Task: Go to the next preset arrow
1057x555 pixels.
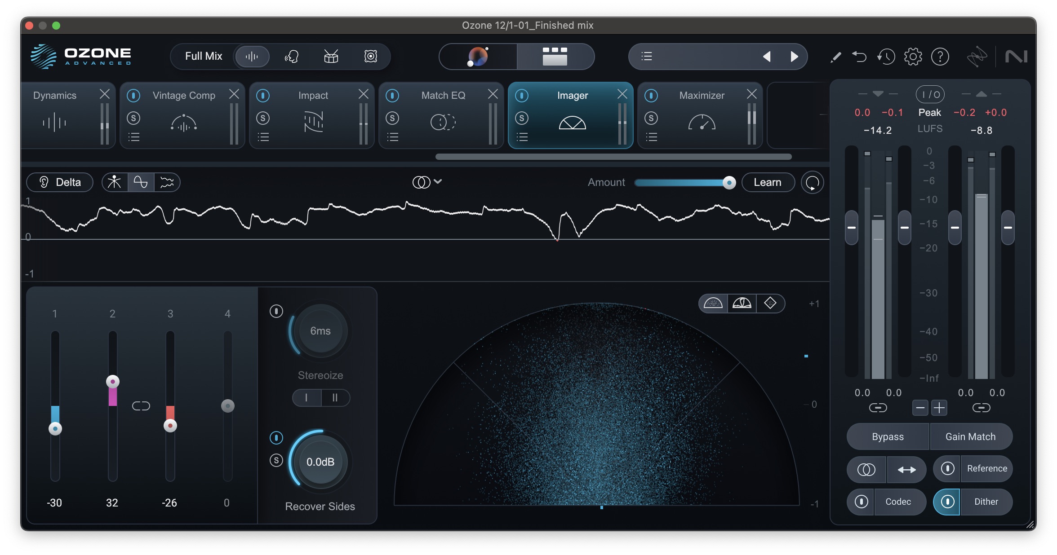Action: coord(794,57)
